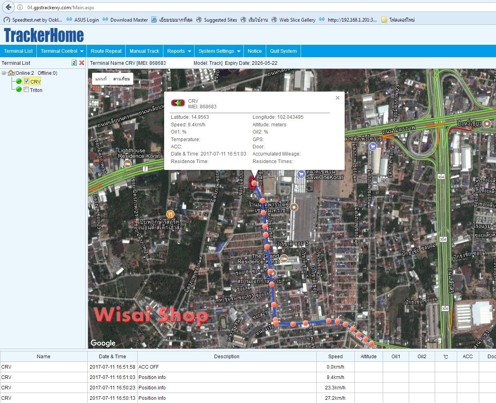Viewport: 496px width, 403px height.
Task: Open the Route Repeat menu item
Action: point(106,51)
